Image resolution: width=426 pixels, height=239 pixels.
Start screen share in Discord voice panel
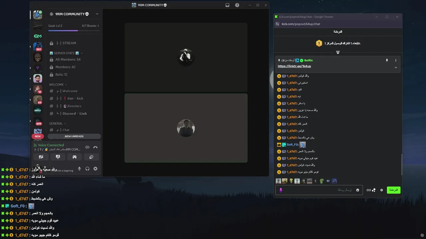pyautogui.click(x=58, y=157)
